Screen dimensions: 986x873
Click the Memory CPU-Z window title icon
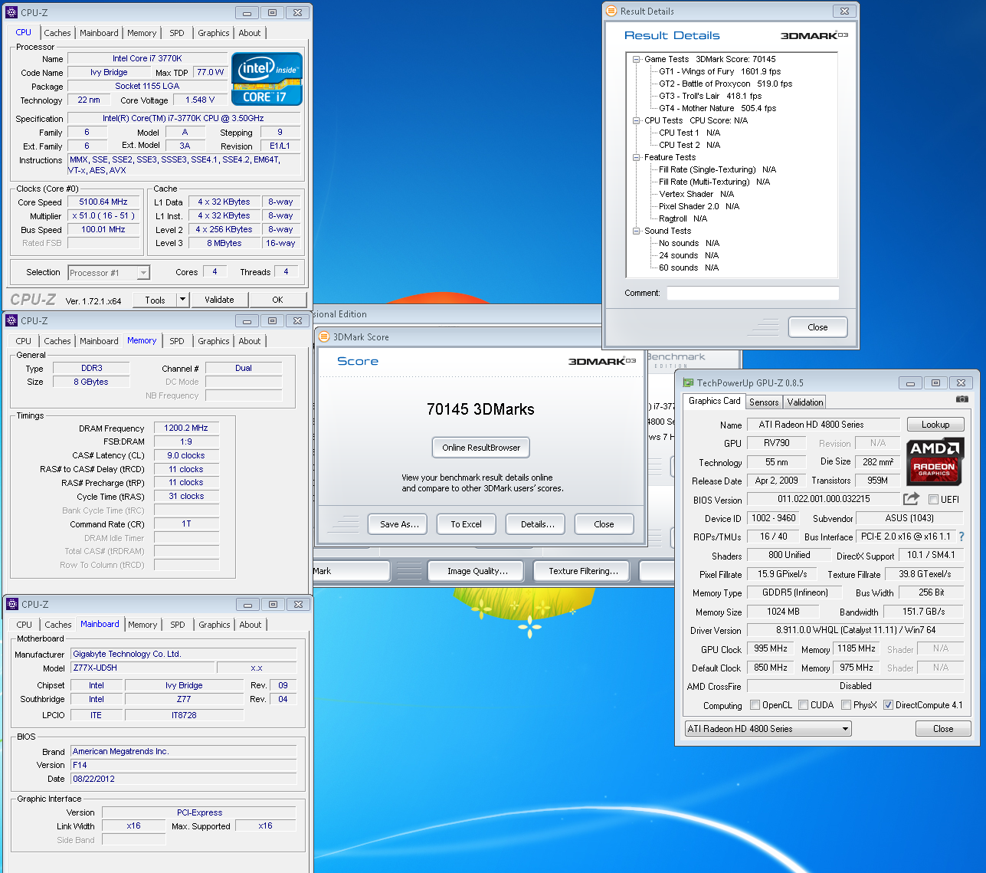(11, 320)
